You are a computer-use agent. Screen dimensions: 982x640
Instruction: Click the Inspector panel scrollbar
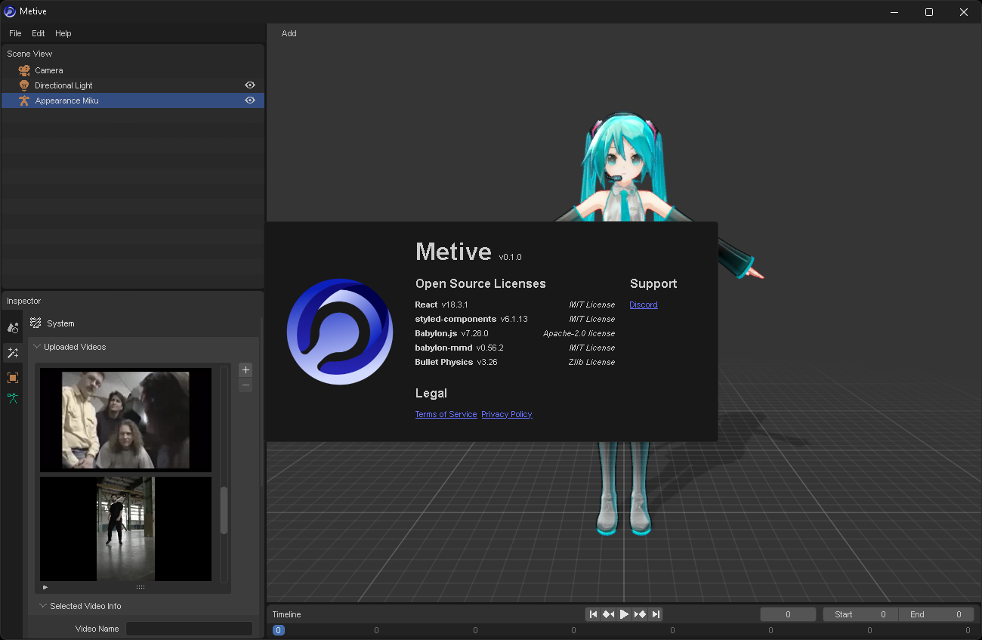click(262, 400)
